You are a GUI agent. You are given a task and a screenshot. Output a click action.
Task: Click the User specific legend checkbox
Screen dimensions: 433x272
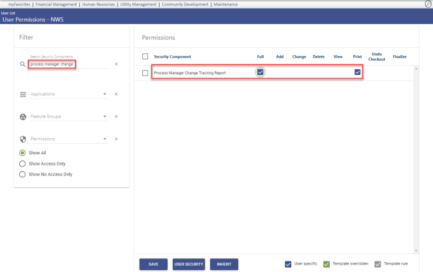click(x=288, y=264)
